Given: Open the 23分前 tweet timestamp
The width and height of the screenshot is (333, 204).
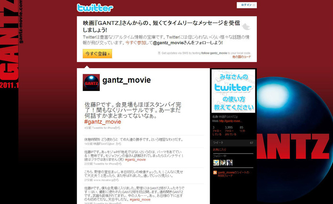Looking at the screenshot, I should (88, 164).
